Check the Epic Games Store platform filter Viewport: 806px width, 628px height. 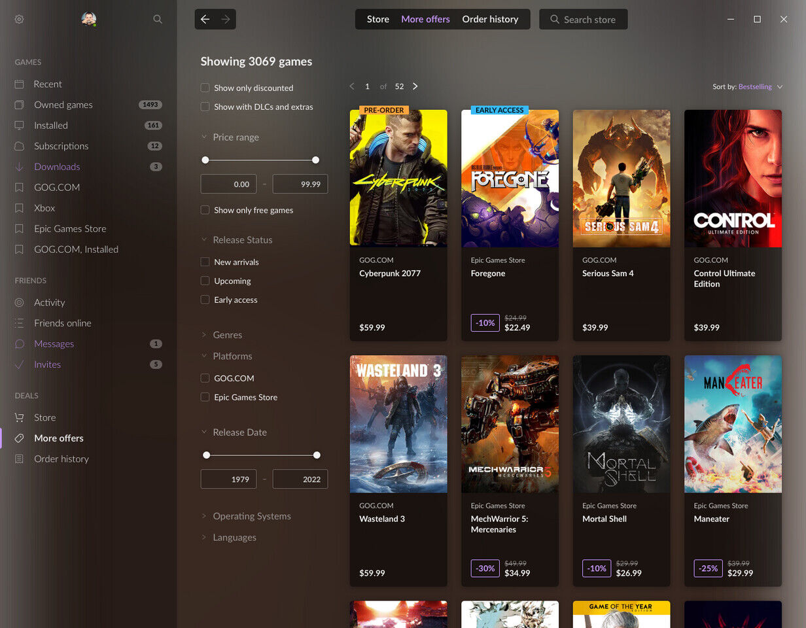point(205,397)
